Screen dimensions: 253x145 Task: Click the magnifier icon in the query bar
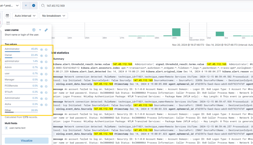[x=43, y=6]
